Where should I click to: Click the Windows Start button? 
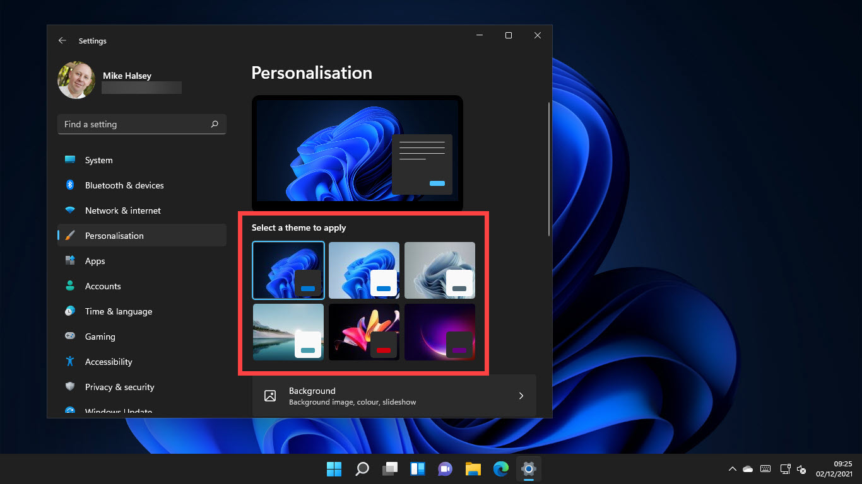334,469
